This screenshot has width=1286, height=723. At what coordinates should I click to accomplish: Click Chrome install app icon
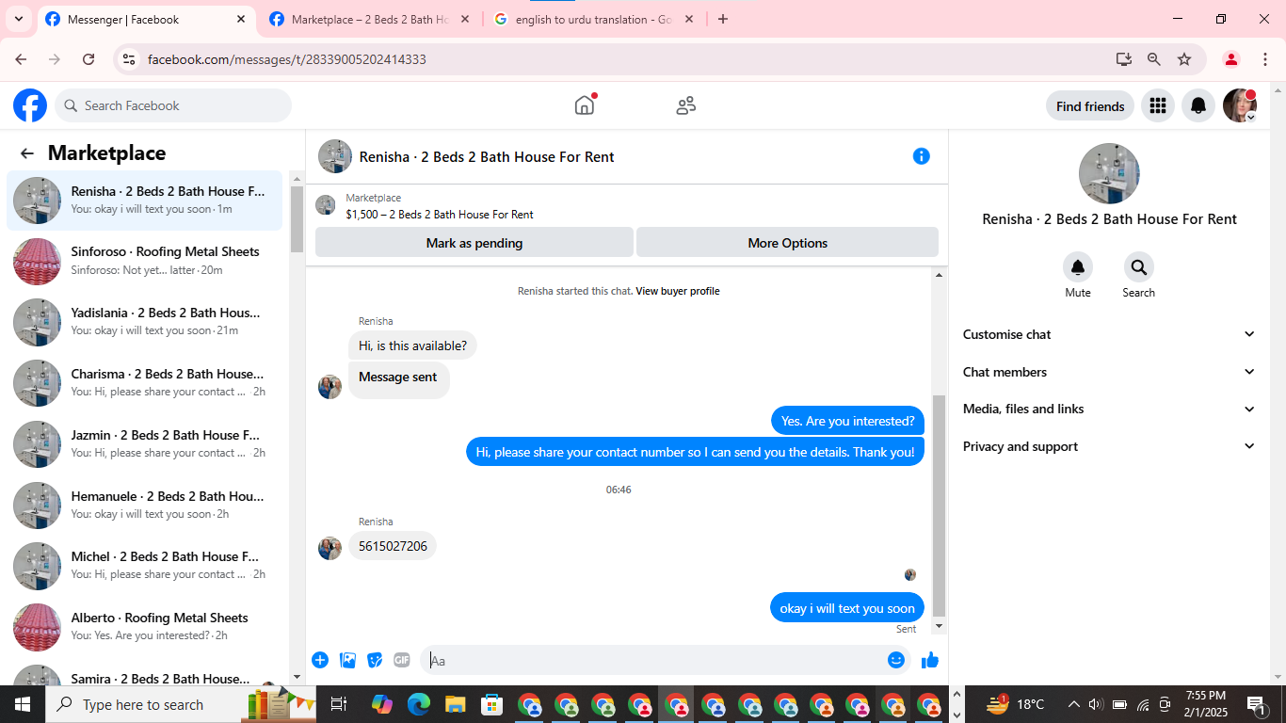click(1123, 59)
